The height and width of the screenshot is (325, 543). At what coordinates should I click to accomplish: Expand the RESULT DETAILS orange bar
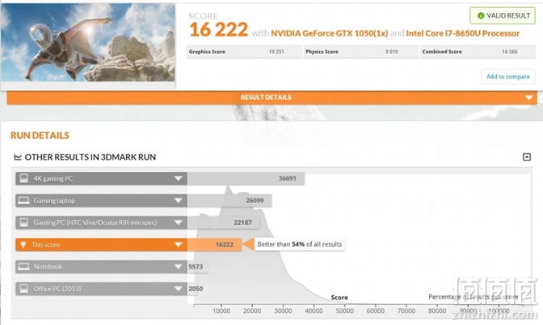(x=271, y=98)
